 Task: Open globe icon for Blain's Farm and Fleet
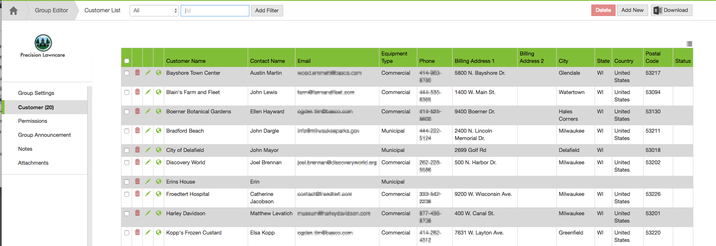click(x=158, y=92)
